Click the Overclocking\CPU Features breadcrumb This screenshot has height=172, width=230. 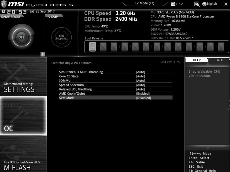click(71, 63)
